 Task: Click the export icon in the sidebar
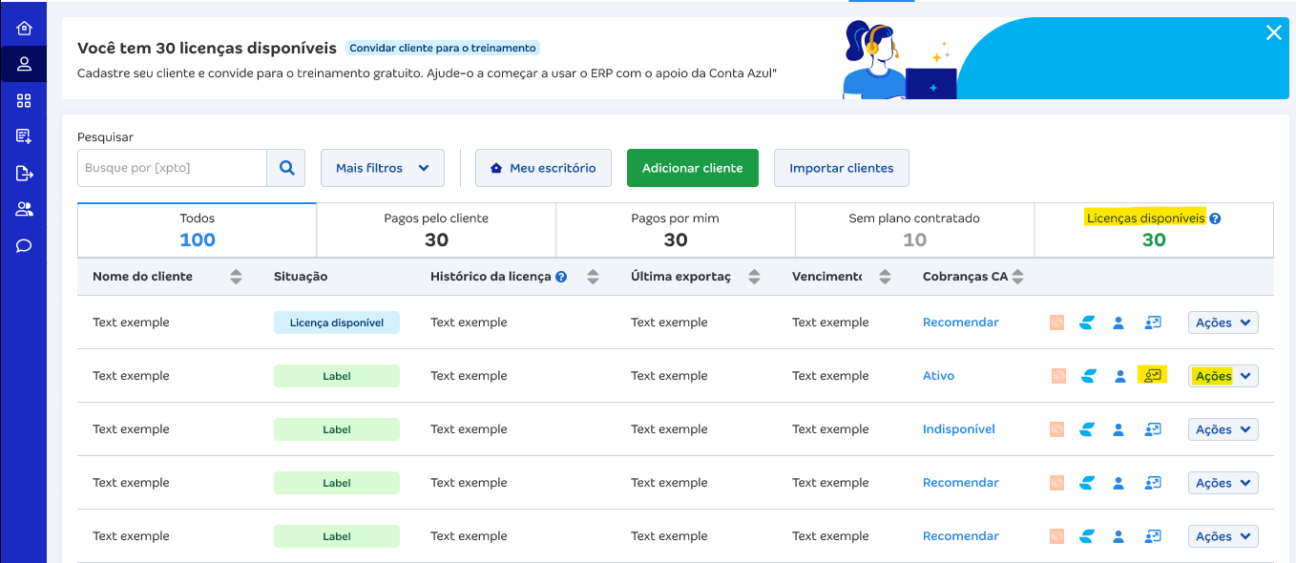(22, 173)
